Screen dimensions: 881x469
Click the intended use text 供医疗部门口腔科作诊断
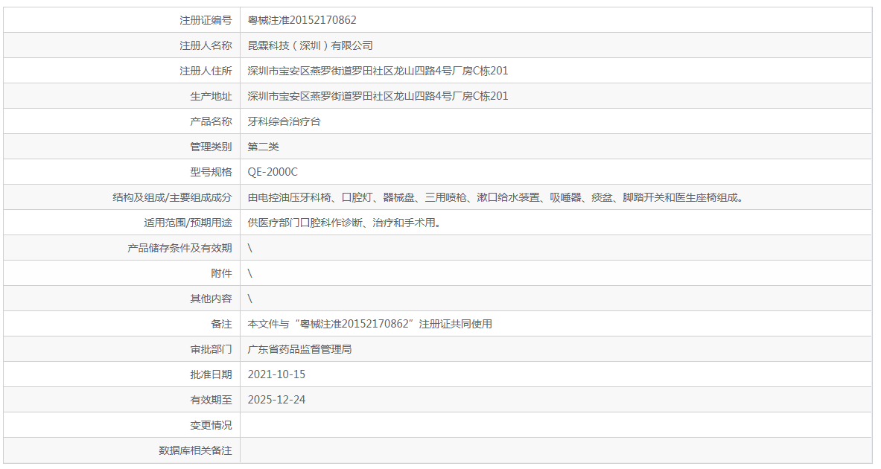tap(344, 223)
